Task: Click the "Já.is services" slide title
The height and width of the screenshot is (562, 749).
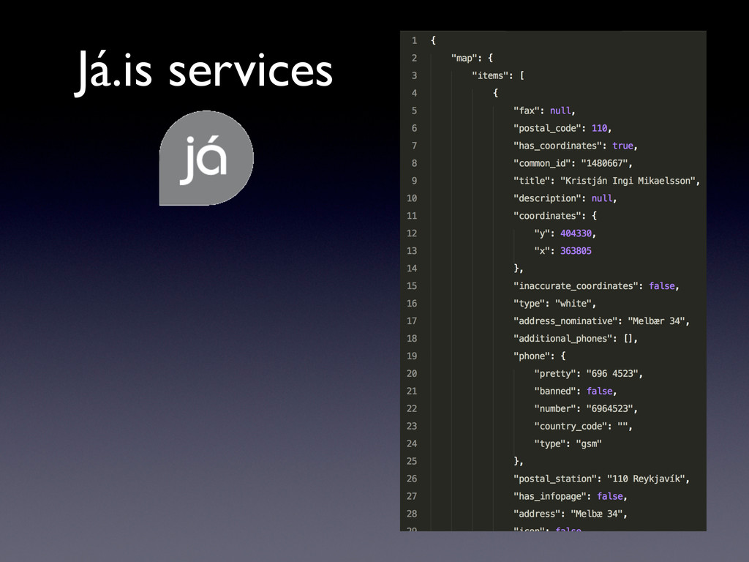Action: tap(203, 72)
